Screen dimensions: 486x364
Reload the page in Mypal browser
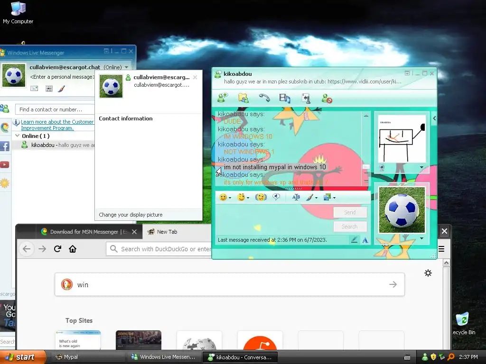[x=57, y=249]
